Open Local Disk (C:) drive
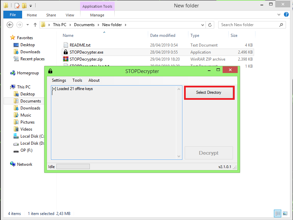 (32, 136)
